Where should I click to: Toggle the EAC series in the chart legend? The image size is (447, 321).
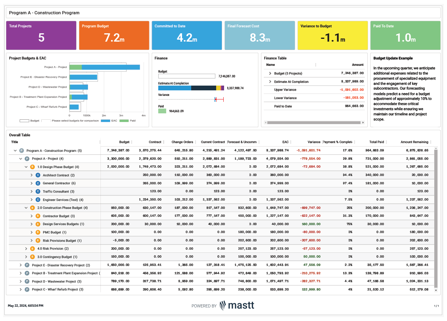coord(106,119)
